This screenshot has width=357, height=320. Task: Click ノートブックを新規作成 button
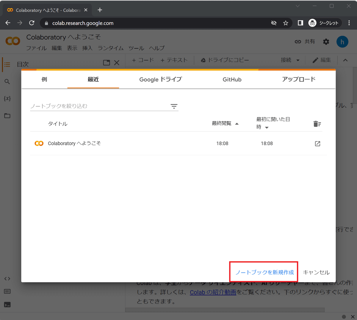point(264,272)
